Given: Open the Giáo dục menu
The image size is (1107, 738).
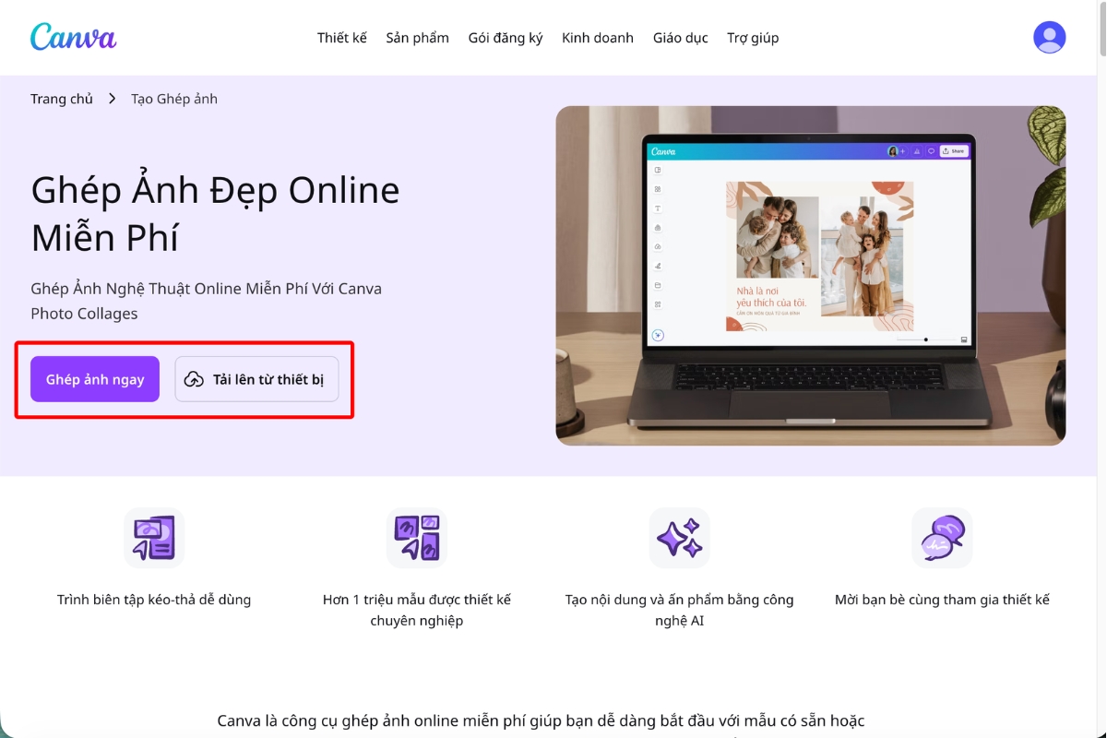Looking at the screenshot, I should point(681,38).
